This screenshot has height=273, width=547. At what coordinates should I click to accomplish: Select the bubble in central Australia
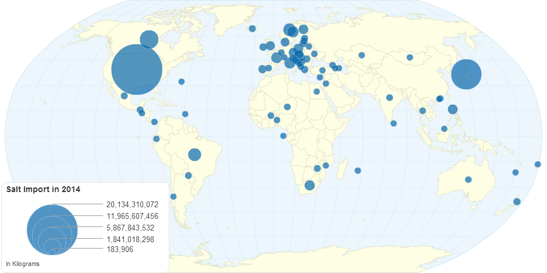468,179
